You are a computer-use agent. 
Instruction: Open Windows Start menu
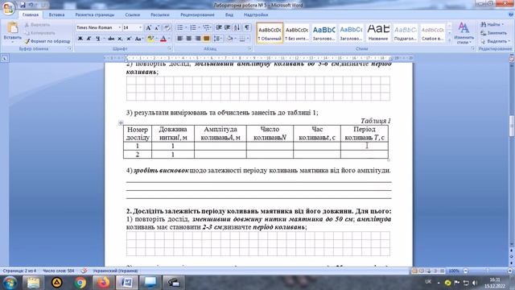pyautogui.click(x=10, y=283)
